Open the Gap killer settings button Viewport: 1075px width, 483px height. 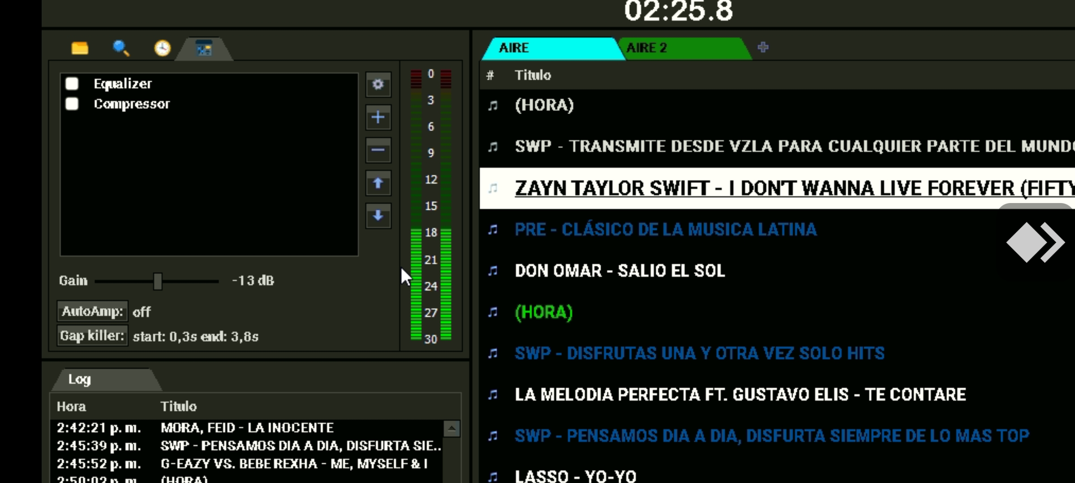tap(92, 336)
